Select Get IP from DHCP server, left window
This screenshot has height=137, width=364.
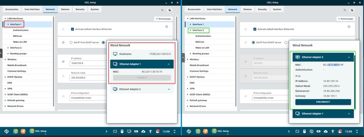[x=71, y=43]
